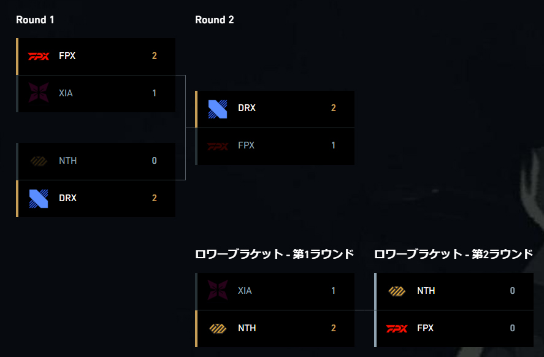Click FPX logo in lower bracket round 2

(x=397, y=328)
